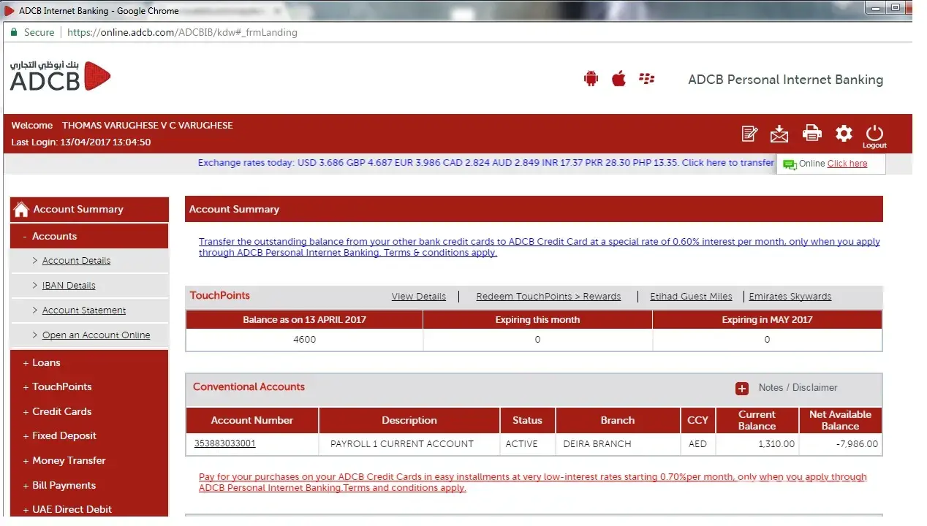The width and height of the screenshot is (927, 526).
Task: Click the Chrome window favicon
Action: (10, 10)
